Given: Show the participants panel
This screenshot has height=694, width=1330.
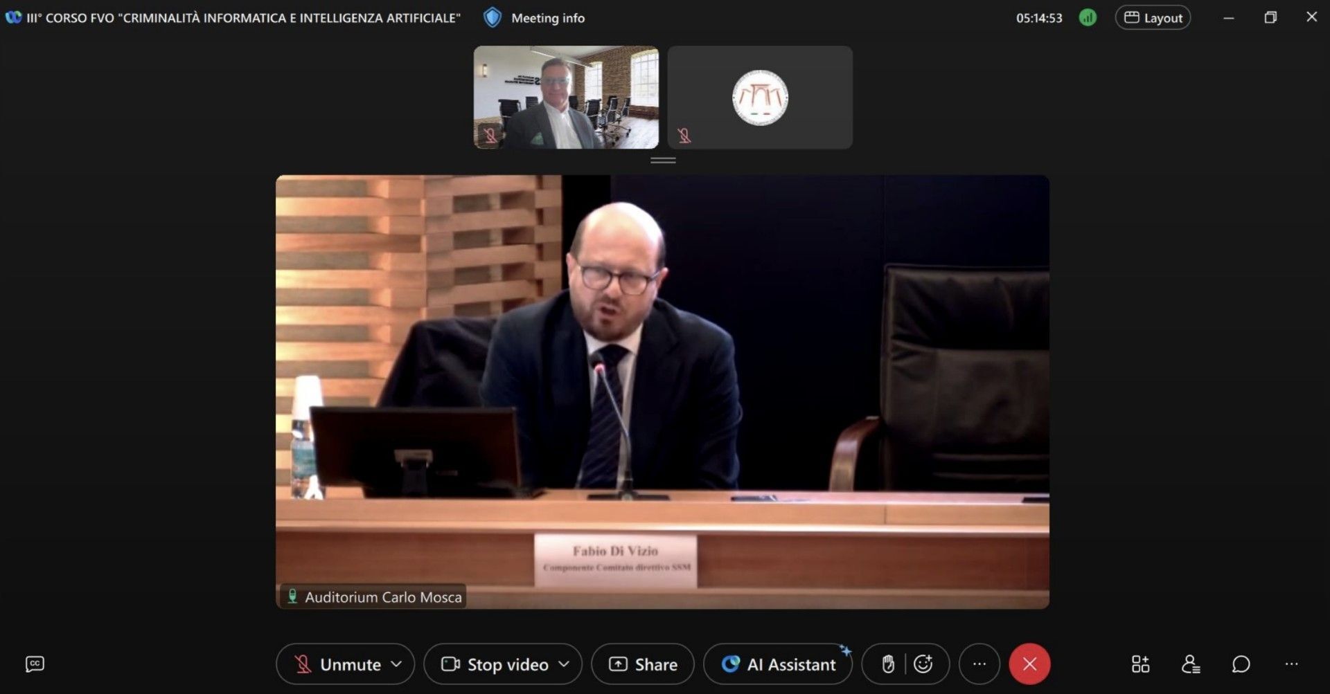Looking at the screenshot, I should 1190,664.
